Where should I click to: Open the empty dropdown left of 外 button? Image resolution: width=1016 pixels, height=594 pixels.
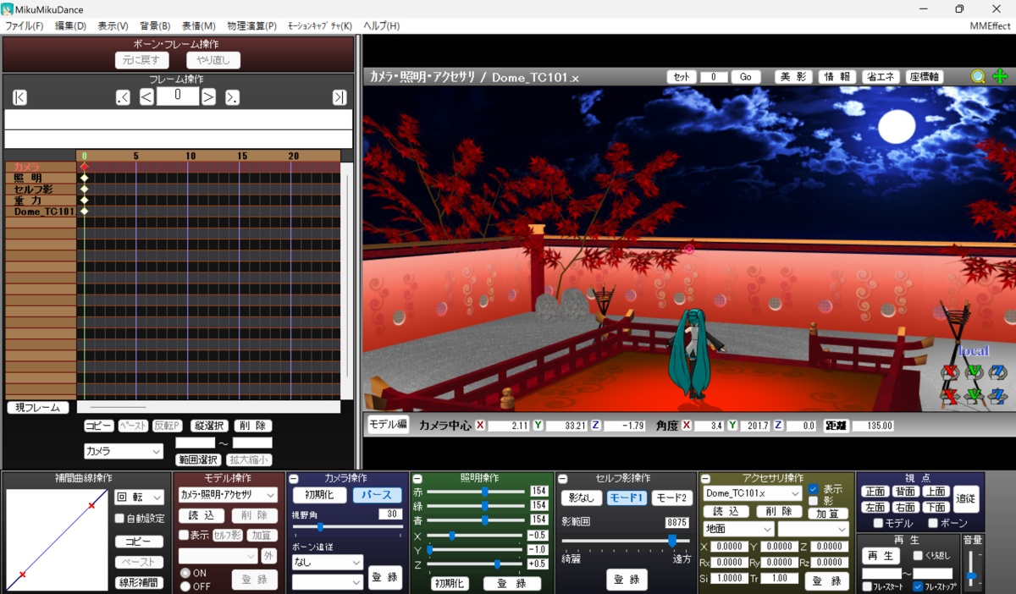pyautogui.click(x=218, y=556)
